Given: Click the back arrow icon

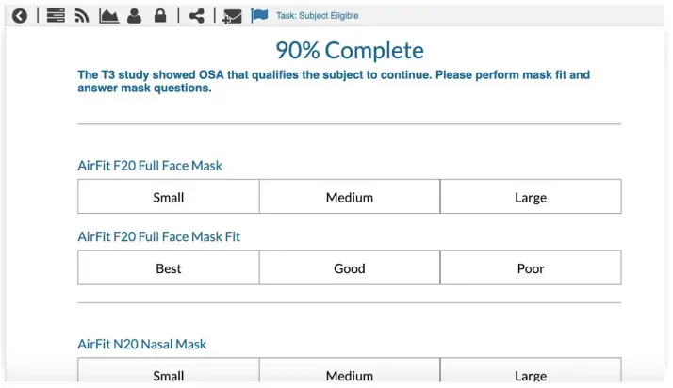Looking at the screenshot, I should click(x=20, y=15).
